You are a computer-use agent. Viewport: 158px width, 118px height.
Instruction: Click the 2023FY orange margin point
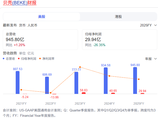pos(80,67)
